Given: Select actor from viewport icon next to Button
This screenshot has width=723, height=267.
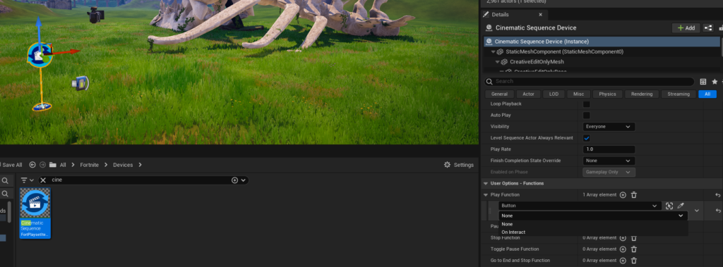Looking at the screenshot, I should (x=669, y=206).
